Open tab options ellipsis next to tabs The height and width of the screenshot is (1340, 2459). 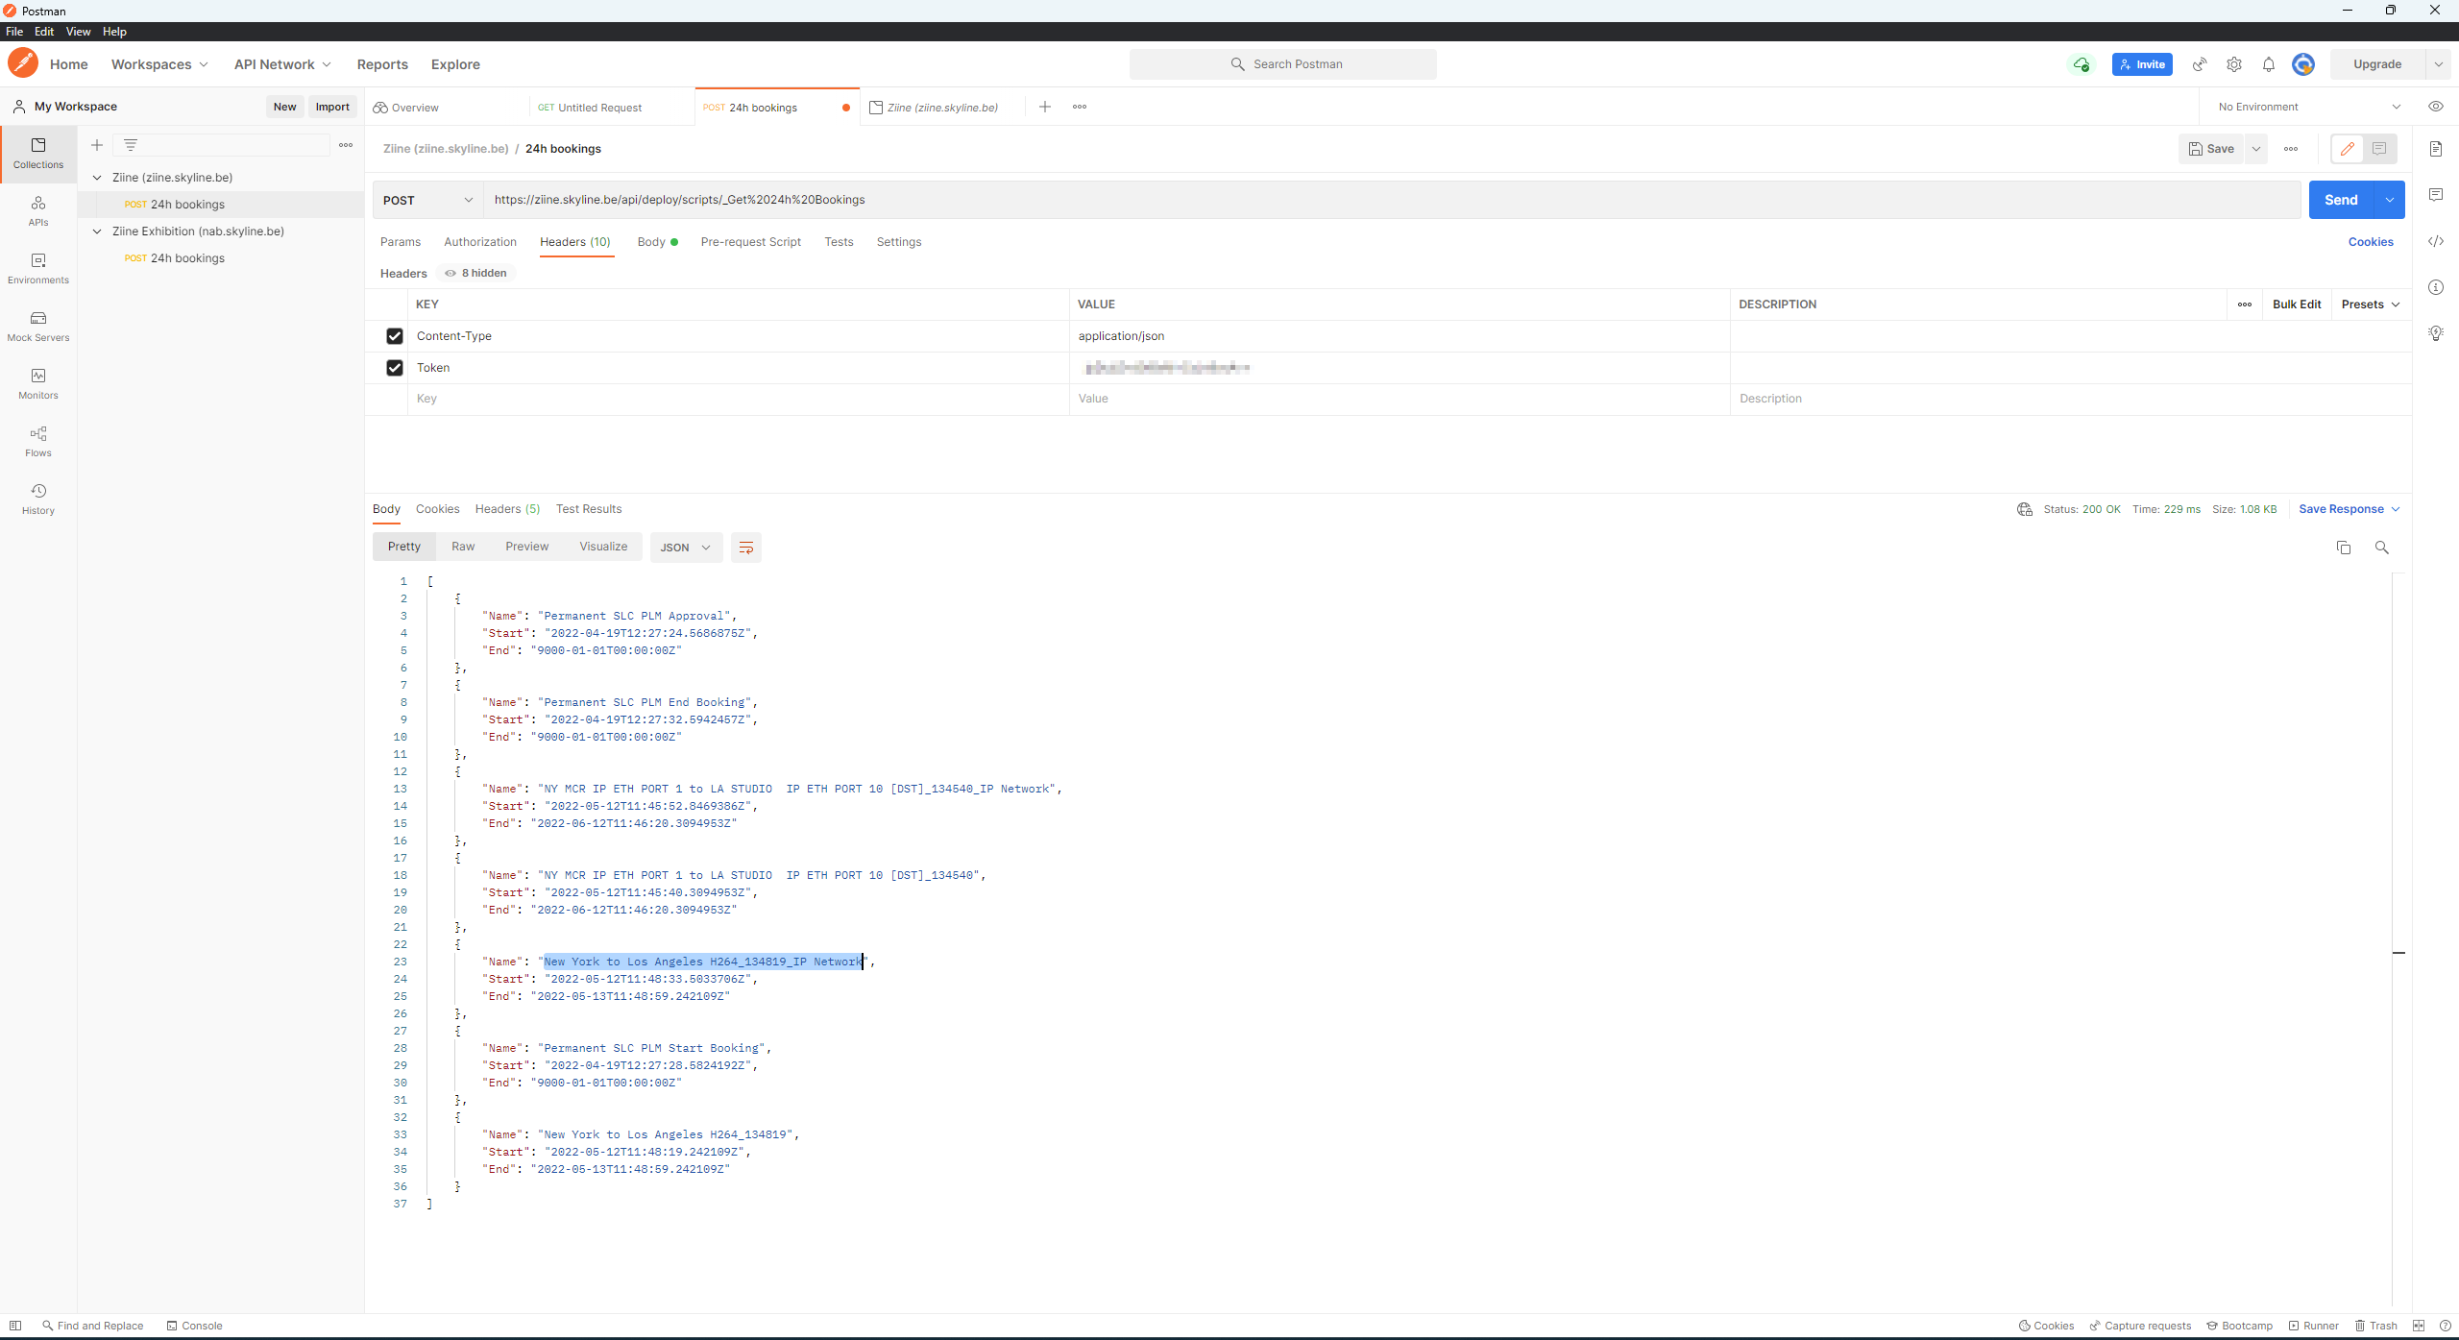[x=1080, y=107]
